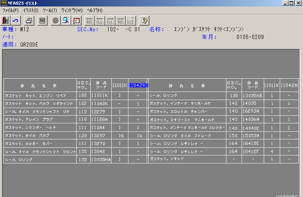Click the gray circle toolbar icon
The image size is (303, 197).
[x=56, y=20]
